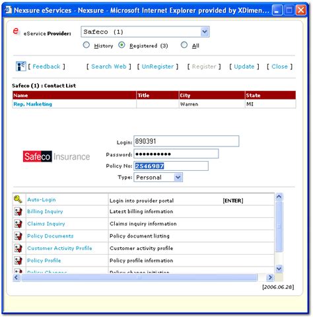Click the vertical scrollbar thumb

coord(279,226)
